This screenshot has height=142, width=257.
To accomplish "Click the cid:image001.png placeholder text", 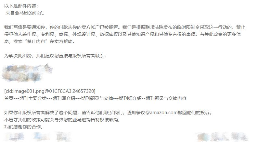I will click(x=50, y=91).
